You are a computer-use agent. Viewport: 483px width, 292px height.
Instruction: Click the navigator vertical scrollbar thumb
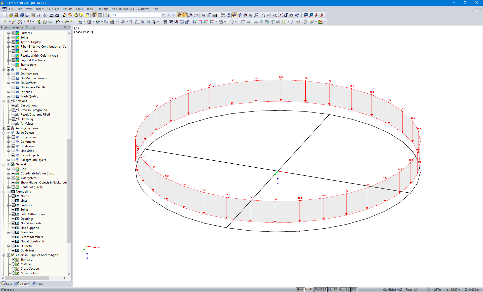tap(69, 191)
